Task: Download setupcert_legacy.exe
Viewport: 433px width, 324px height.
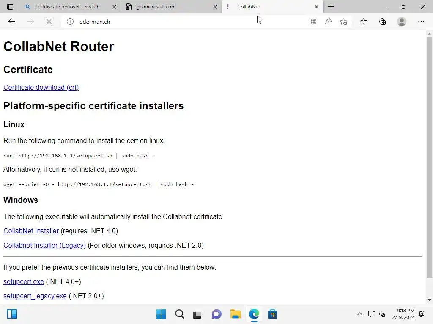Action: [x=35, y=296]
